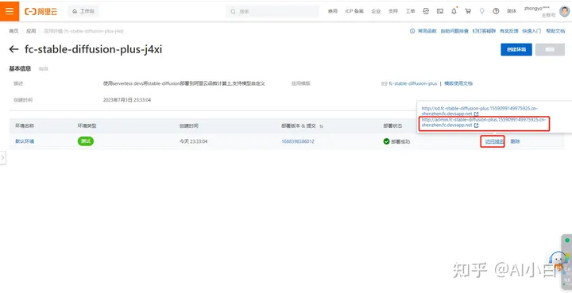
Task: Open the shopping cart
Action: 468,11
